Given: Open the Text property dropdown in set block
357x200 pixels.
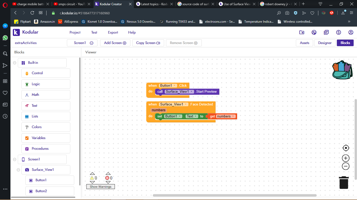Looking at the screenshot, I should pos(195,116).
